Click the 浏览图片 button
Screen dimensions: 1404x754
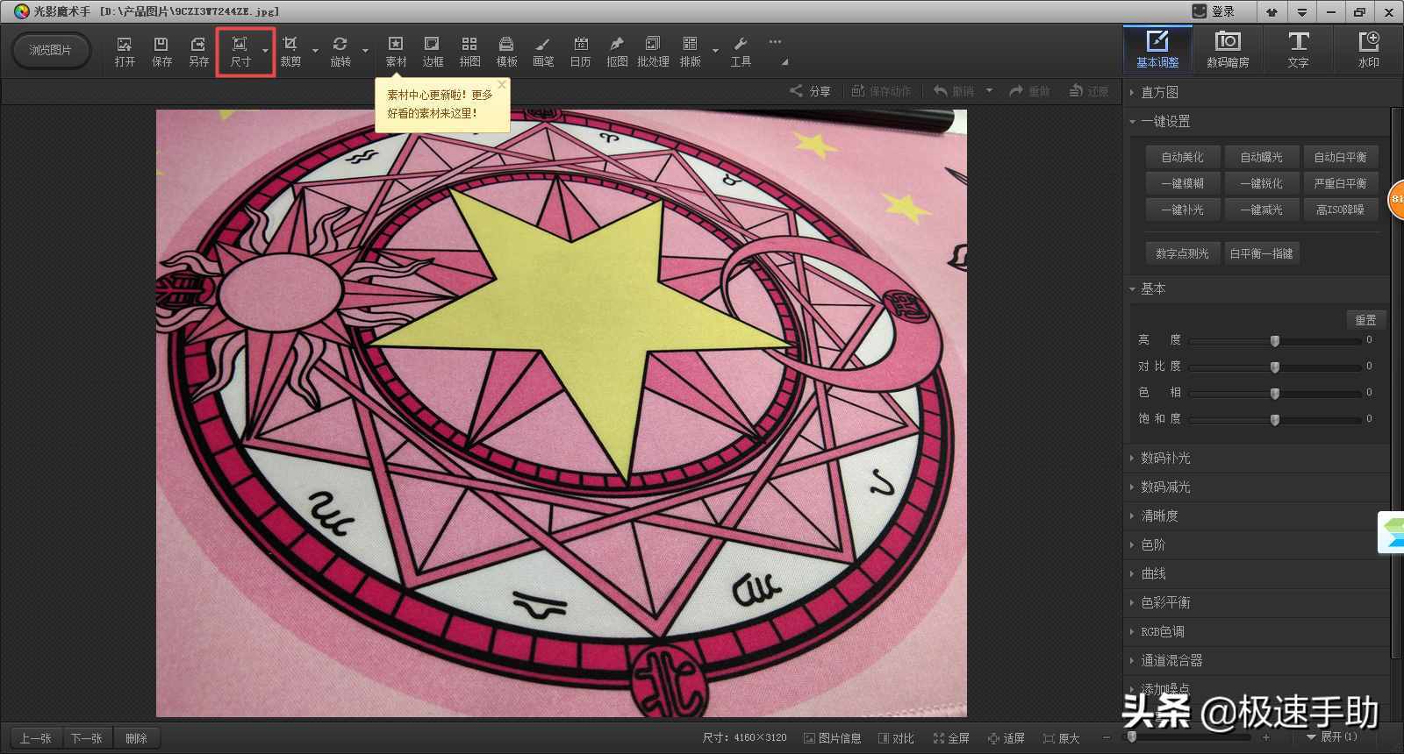point(51,50)
